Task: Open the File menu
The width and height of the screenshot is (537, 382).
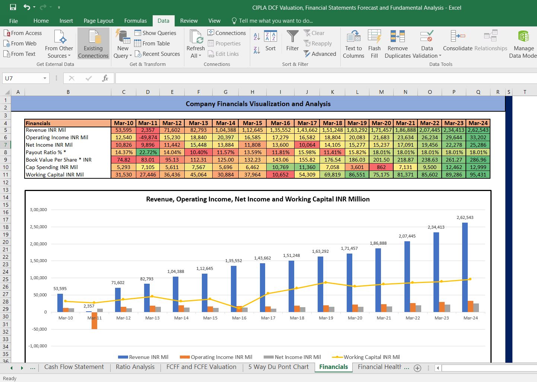Action: click(13, 21)
